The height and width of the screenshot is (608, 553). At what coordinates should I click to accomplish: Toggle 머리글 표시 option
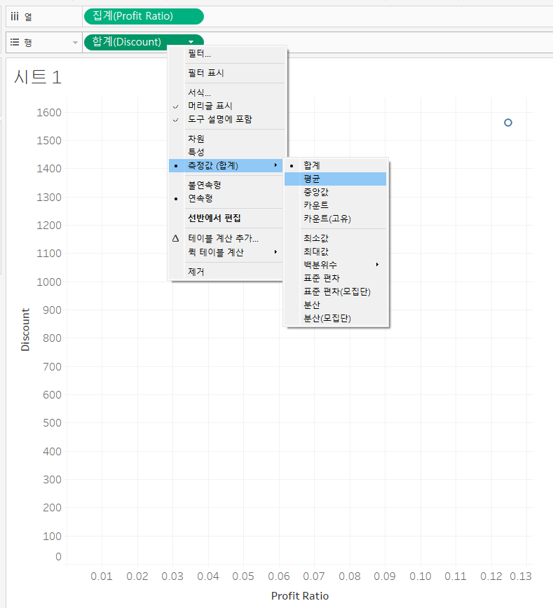click(227, 106)
